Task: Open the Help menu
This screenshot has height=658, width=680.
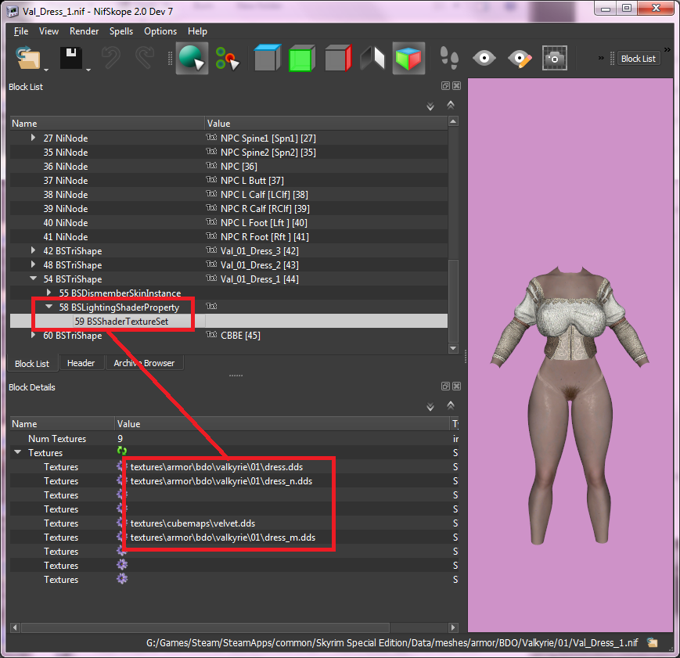Action: coord(197,31)
